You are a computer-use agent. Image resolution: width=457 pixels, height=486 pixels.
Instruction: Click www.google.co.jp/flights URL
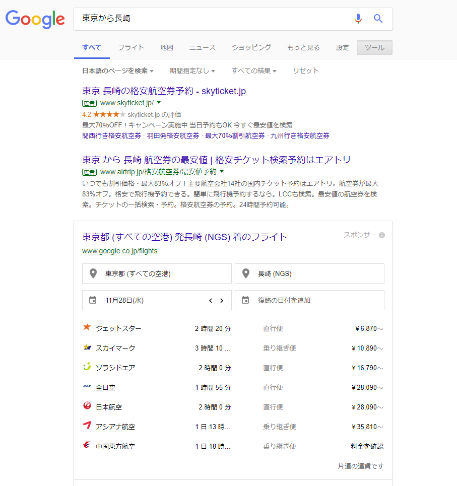click(120, 251)
